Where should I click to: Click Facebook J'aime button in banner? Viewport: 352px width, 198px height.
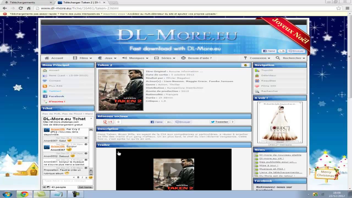pos(269,51)
